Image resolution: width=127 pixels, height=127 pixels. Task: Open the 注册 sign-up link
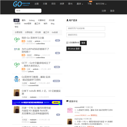[104, 11]
